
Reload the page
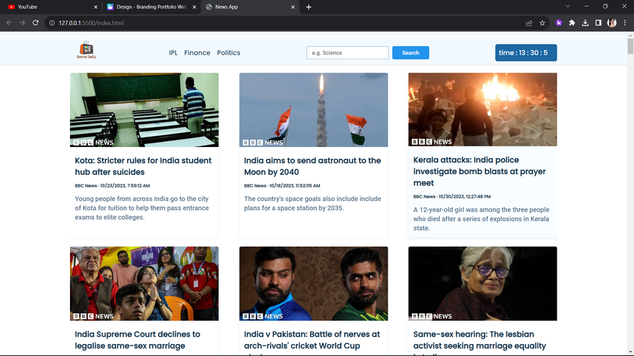click(36, 23)
